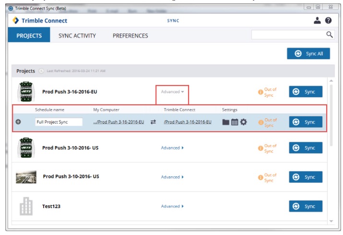This screenshot has width=343, height=235.
Task: Click the refresh icon beside Projects heading
Action: 41,71
